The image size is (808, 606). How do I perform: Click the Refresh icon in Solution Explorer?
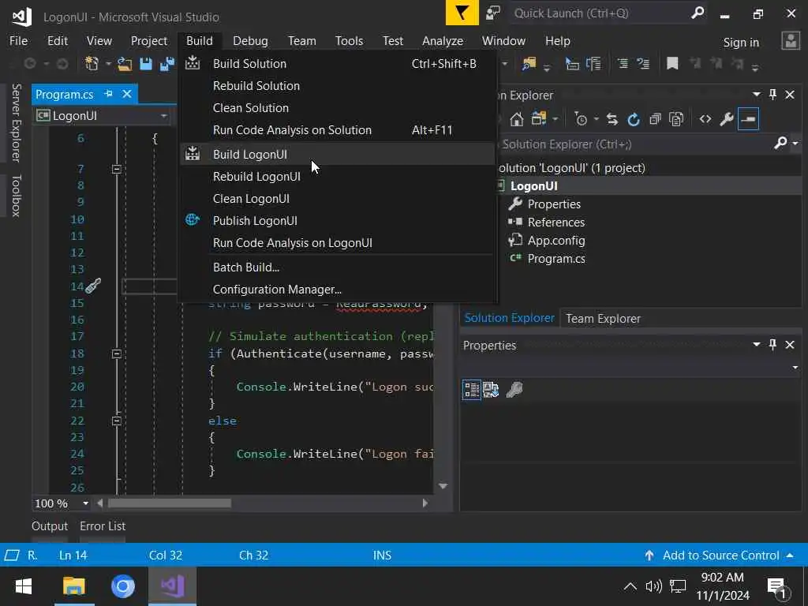point(634,120)
